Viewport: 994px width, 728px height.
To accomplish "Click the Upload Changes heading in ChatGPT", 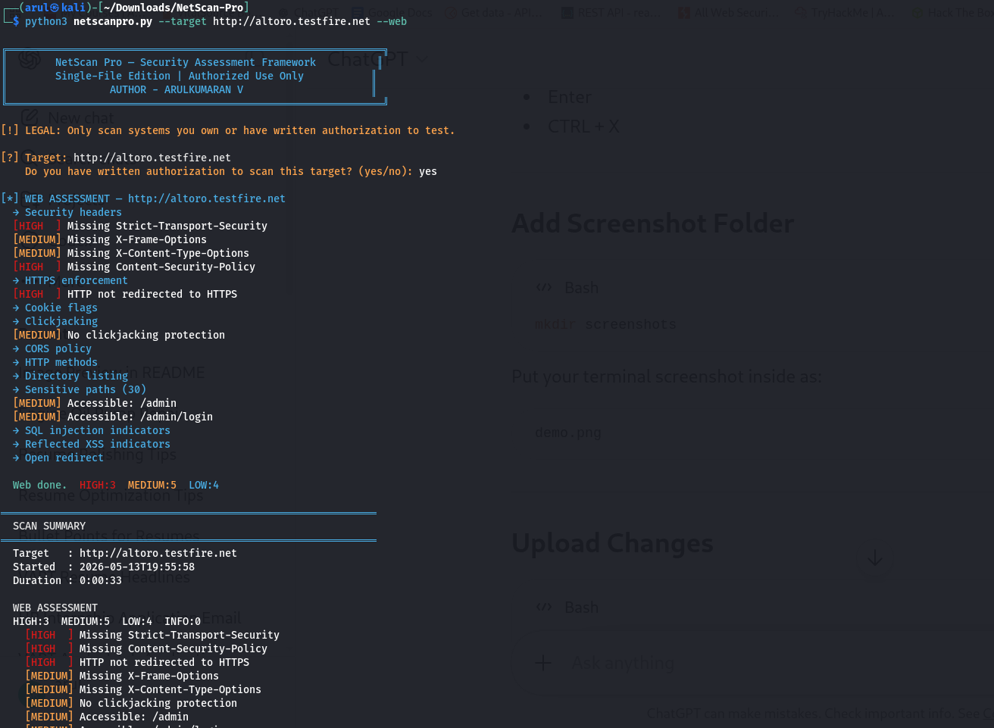I will 612,543.
